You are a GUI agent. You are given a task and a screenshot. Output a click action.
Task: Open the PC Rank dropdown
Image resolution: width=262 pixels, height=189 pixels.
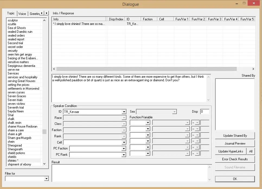[124, 155]
